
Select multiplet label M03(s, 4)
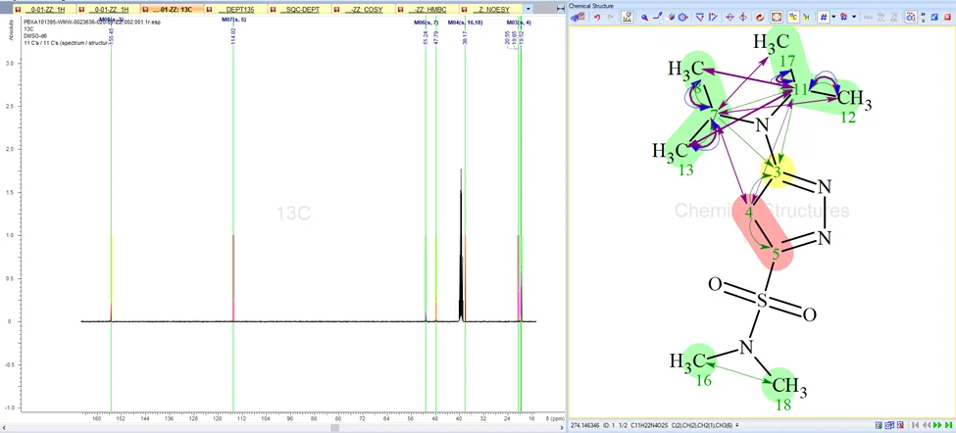click(x=520, y=23)
